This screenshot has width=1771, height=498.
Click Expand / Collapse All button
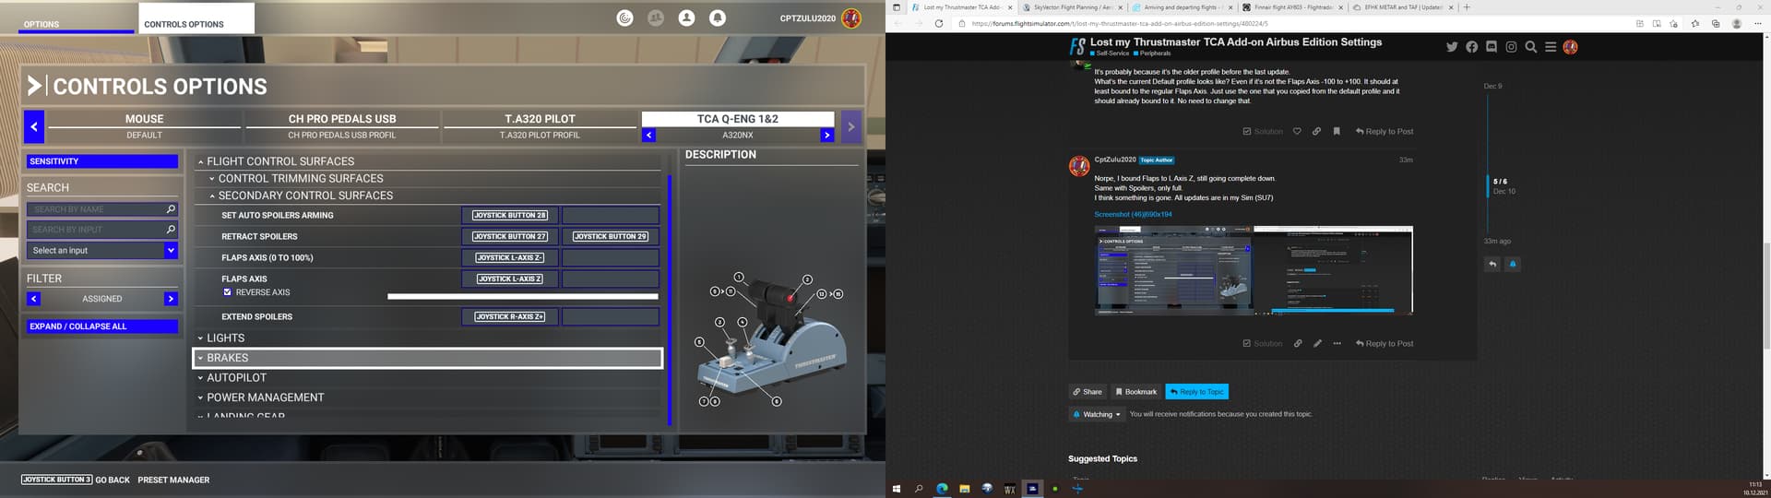101,326
